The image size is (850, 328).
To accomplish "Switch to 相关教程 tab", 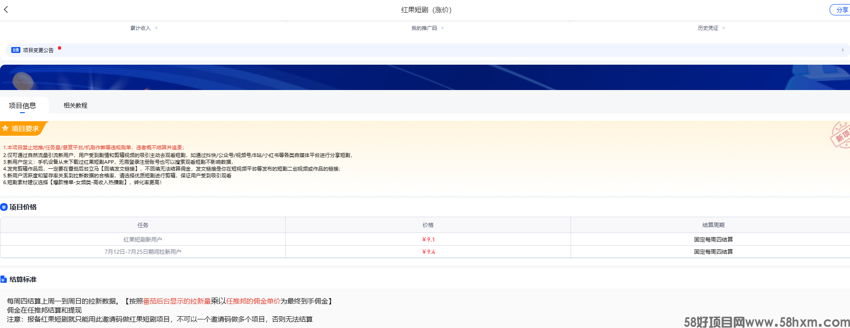I will 75,105.
